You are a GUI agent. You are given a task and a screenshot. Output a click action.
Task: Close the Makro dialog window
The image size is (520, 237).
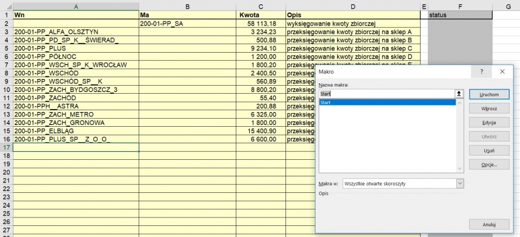click(x=502, y=72)
